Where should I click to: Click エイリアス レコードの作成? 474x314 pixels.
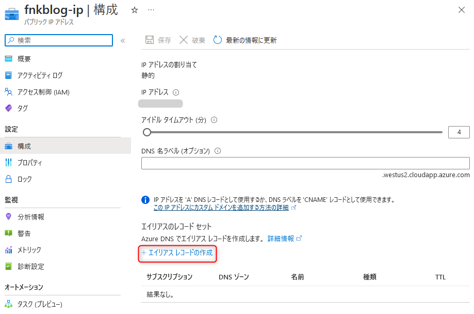(177, 254)
